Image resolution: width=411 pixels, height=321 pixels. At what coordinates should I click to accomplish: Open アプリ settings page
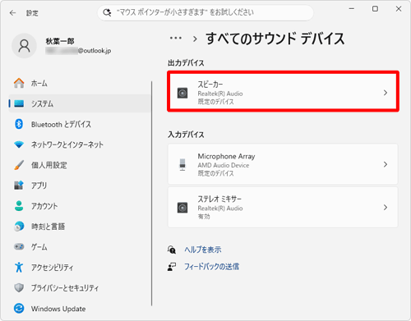[80, 186]
